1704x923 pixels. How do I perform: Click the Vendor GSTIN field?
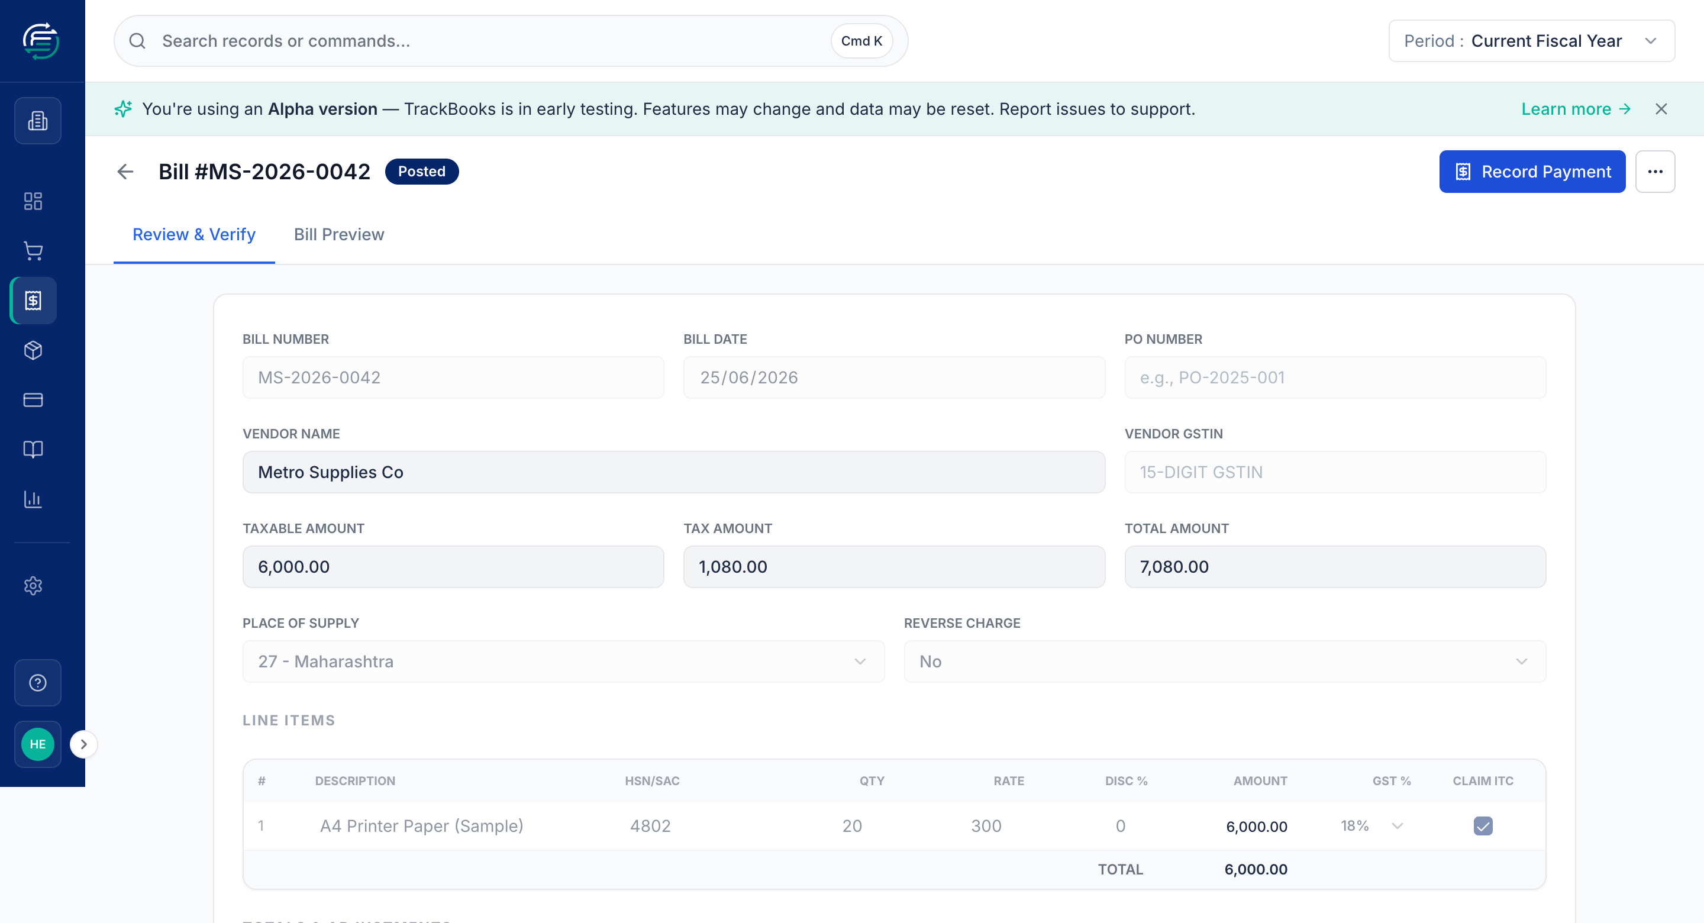(1335, 472)
